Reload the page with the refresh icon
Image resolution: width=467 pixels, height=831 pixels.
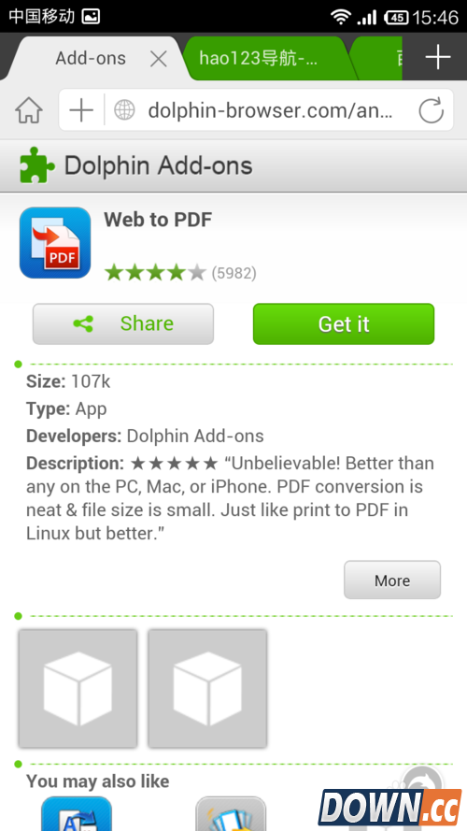[x=431, y=110]
